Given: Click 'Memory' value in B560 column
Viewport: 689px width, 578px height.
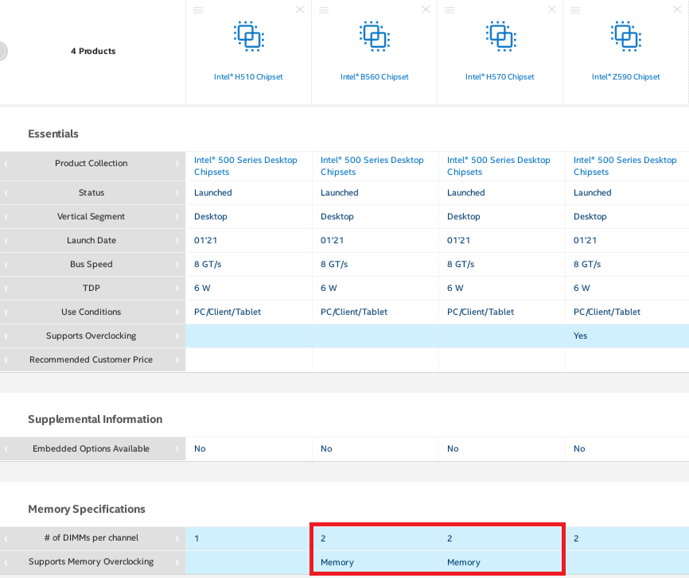Looking at the screenshot, I should [337, 562].
